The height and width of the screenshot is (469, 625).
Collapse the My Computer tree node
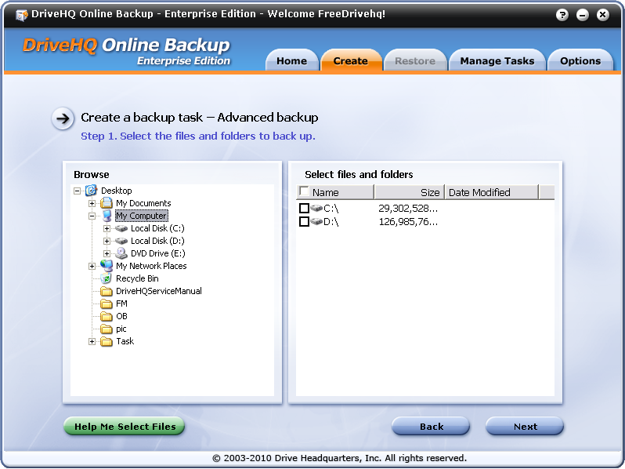(92, 216)
